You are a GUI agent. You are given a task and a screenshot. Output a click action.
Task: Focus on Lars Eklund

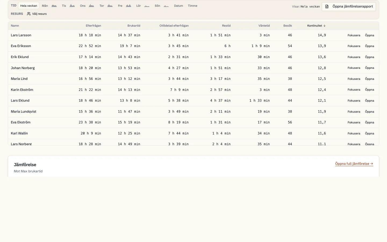354,101
